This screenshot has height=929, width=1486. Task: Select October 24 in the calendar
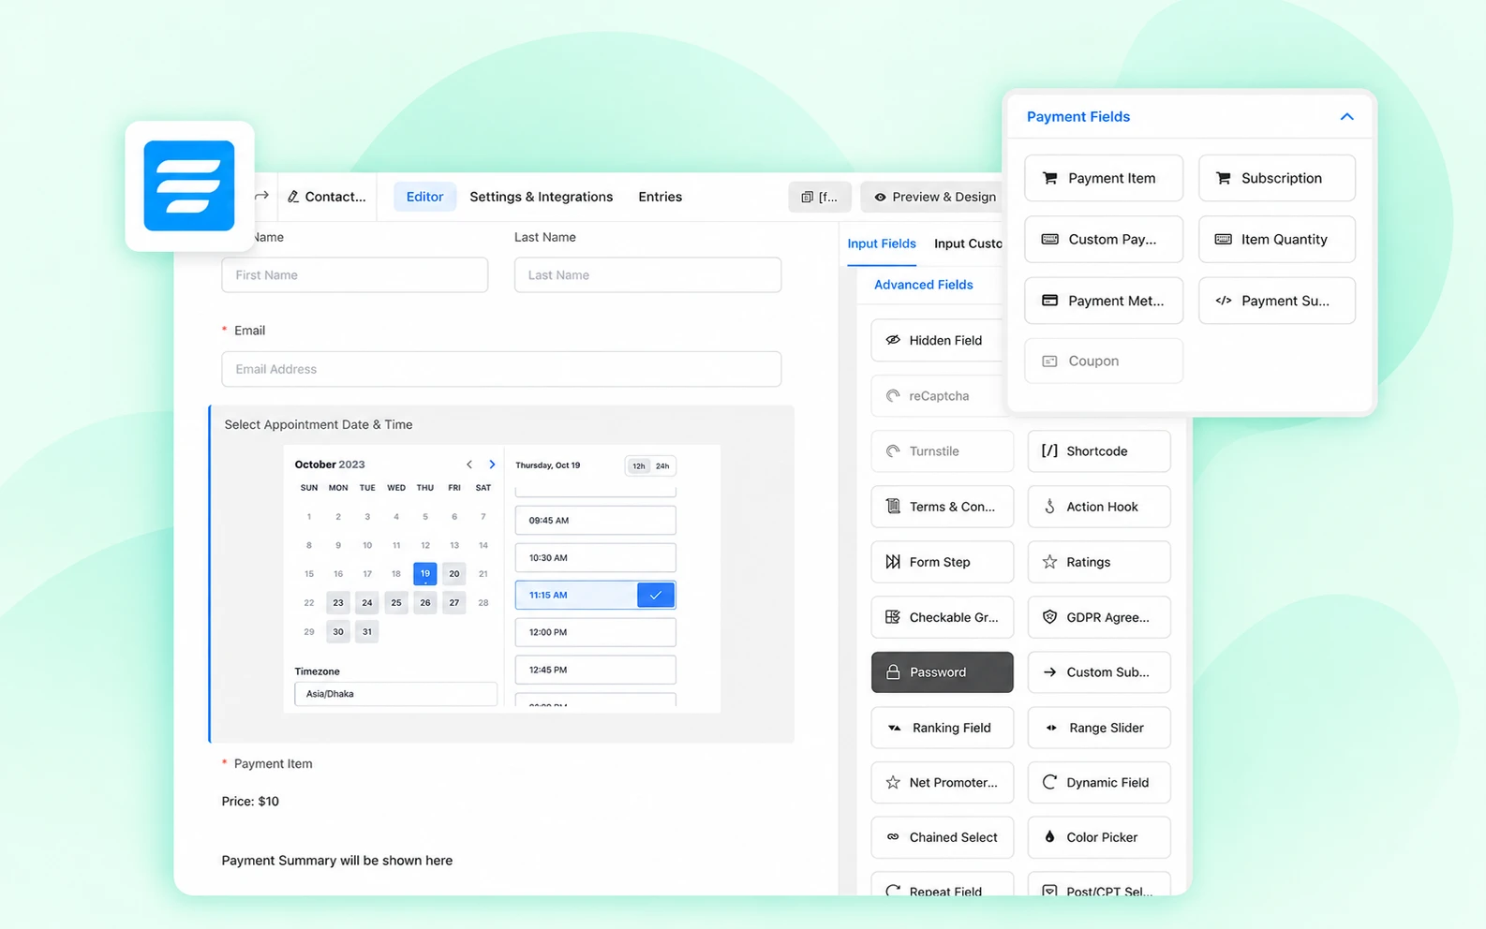[x=367, y=603]
